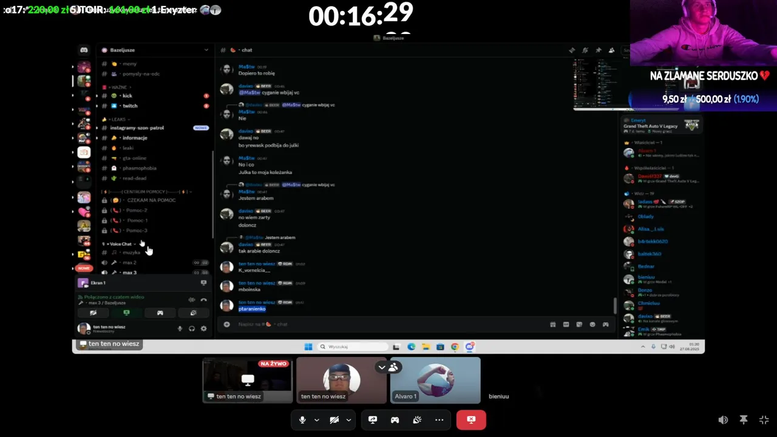The image size is (777, 437).
Task: Toggle noise suppression waveform icon
Action: pyautogui.click(x=192, y=300)
